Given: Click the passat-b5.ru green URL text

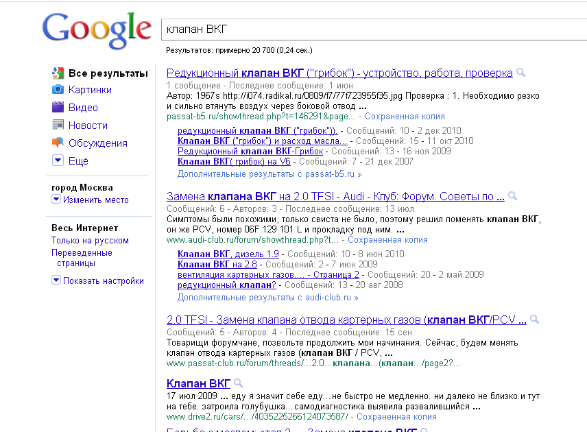Looking at the screenshot, I should [x=261, y=117].
